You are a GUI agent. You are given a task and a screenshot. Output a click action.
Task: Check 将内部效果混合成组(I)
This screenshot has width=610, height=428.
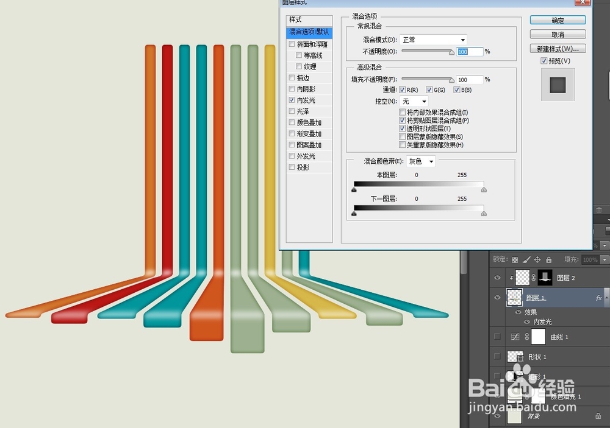click(402, 112)
